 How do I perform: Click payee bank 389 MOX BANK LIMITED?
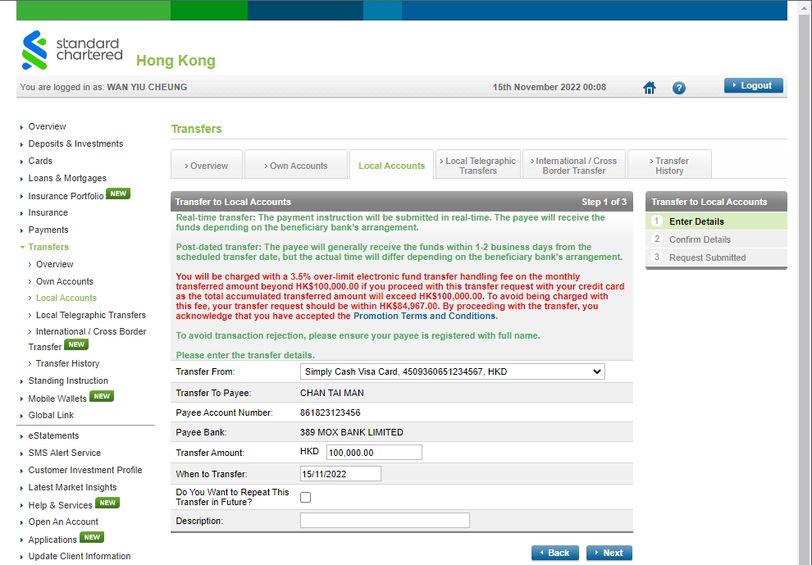(352, 432)
